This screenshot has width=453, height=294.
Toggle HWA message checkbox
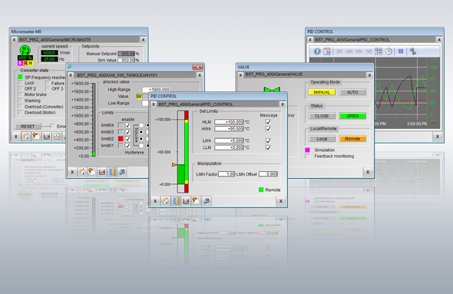click(x=268, y=129)
